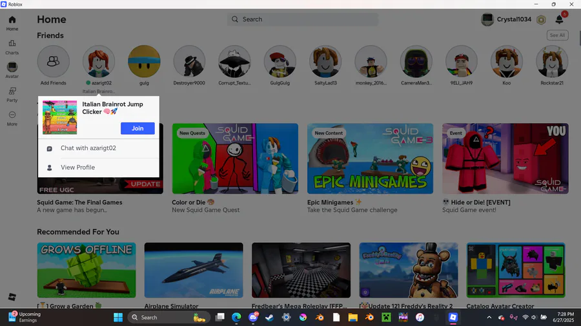Open Fredbear's Mega Roleplay thumbnail
581x326 pixels.
click(301, 270)
